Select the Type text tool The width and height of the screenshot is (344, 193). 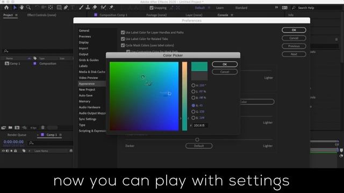pyautogui.click(x=73, y=8)
